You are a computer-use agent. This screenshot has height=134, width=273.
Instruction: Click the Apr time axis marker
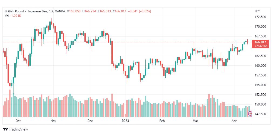[234, 121]
